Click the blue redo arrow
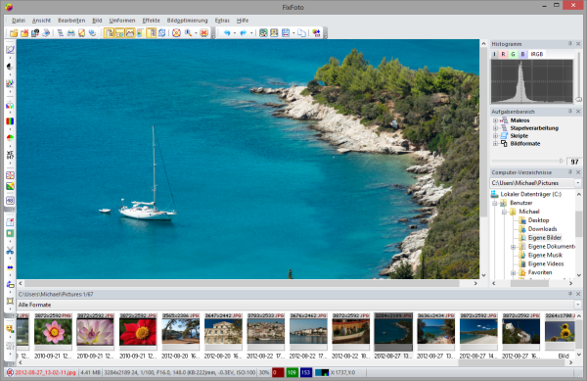 243,33
